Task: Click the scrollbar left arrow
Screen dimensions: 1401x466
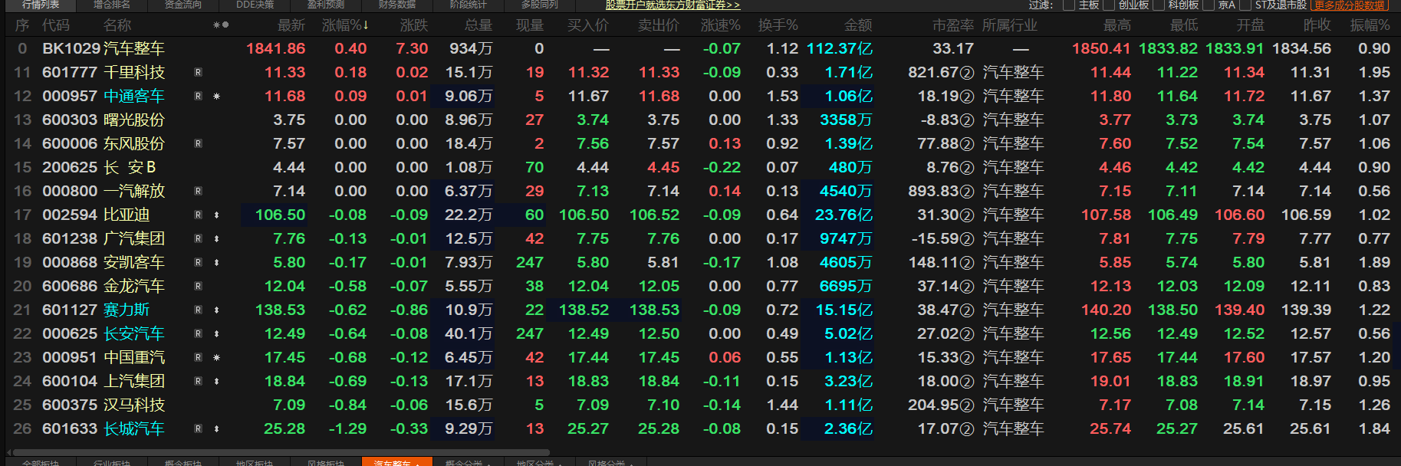Action: point(7,452)
